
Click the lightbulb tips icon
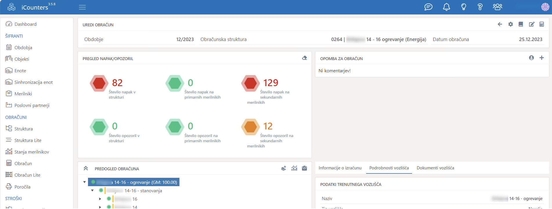click(x=463, y=7)
